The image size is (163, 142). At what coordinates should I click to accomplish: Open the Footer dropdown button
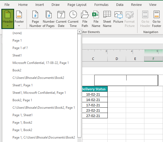click(x=19, y=19)
